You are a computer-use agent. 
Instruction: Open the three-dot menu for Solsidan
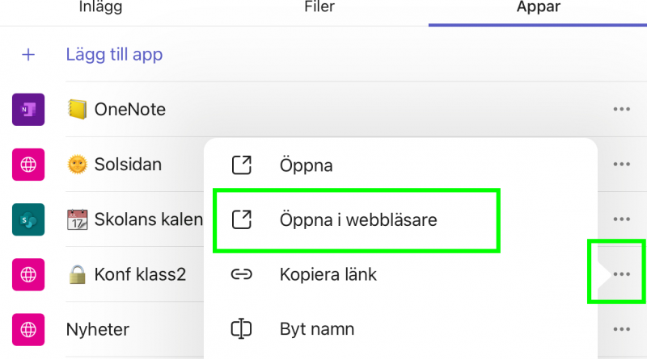pyautogui.click(x=621, y=165)
